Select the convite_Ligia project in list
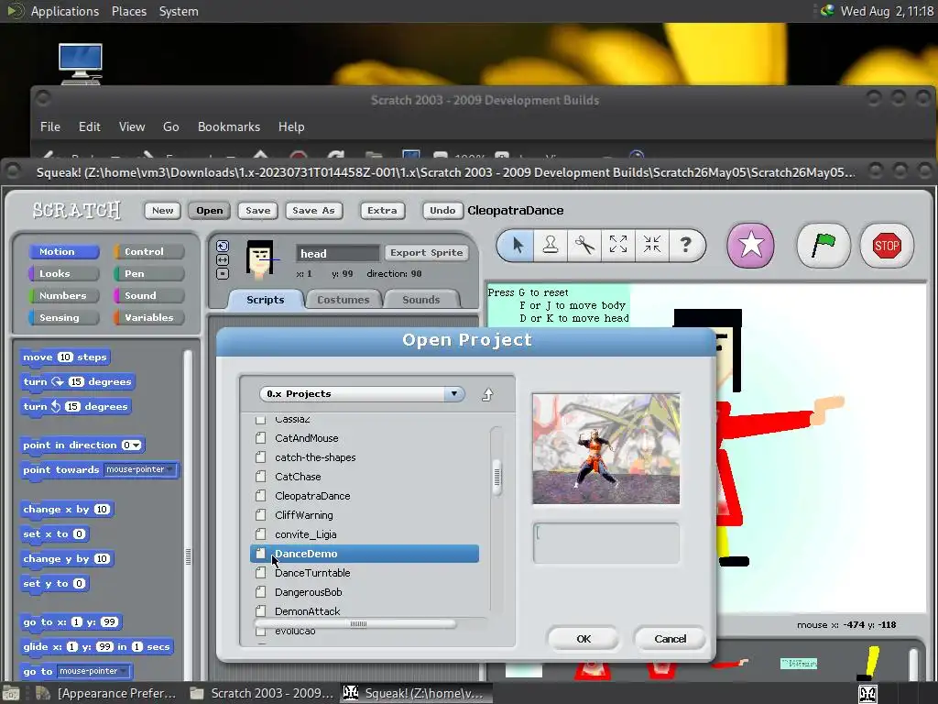This screenshot has height=704, width=938. pyautogui.click(x=365, y=534)
